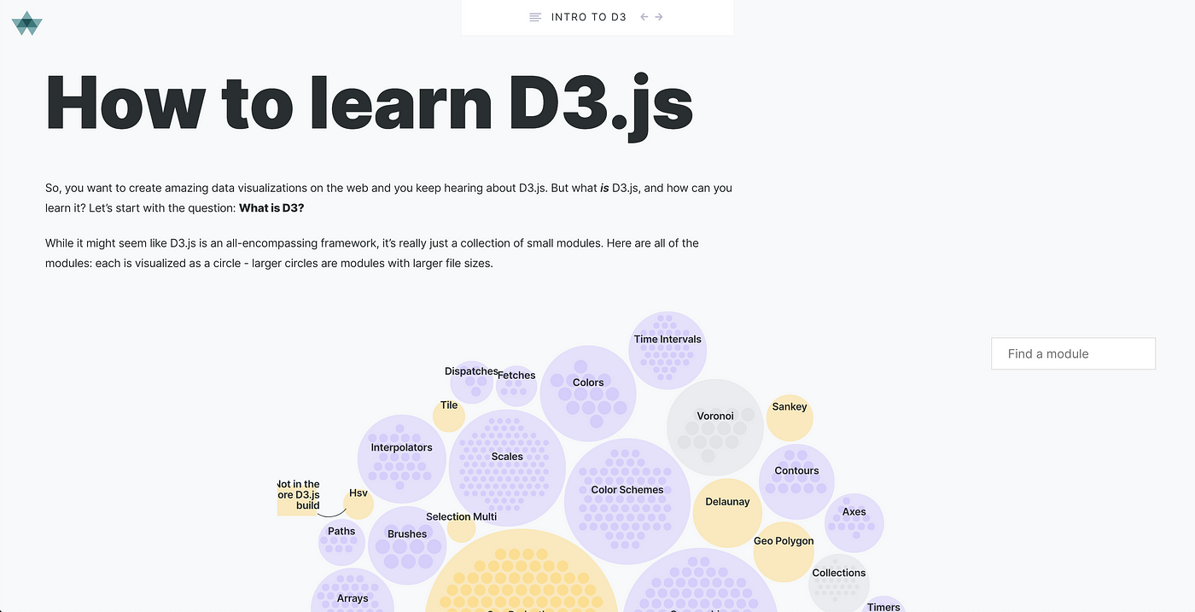
Task: Select the Colors module circle
Action: (x=588, y=393)
